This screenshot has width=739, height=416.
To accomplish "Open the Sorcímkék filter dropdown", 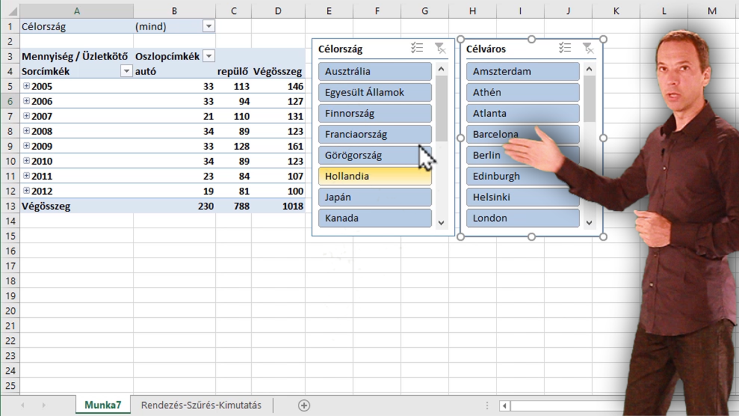I will coord(126,72).
